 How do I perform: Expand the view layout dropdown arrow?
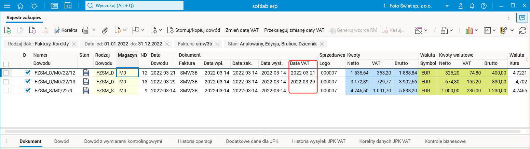426,30
